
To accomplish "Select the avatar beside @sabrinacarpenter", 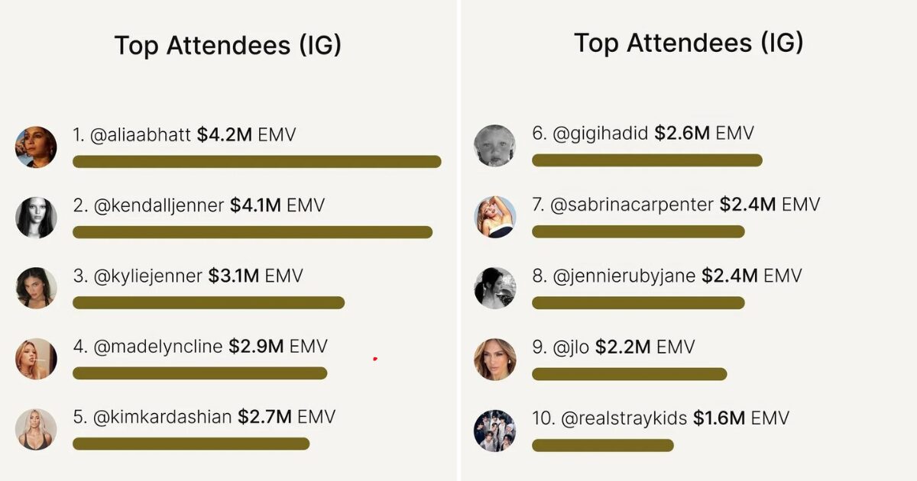I will (494, 217).
